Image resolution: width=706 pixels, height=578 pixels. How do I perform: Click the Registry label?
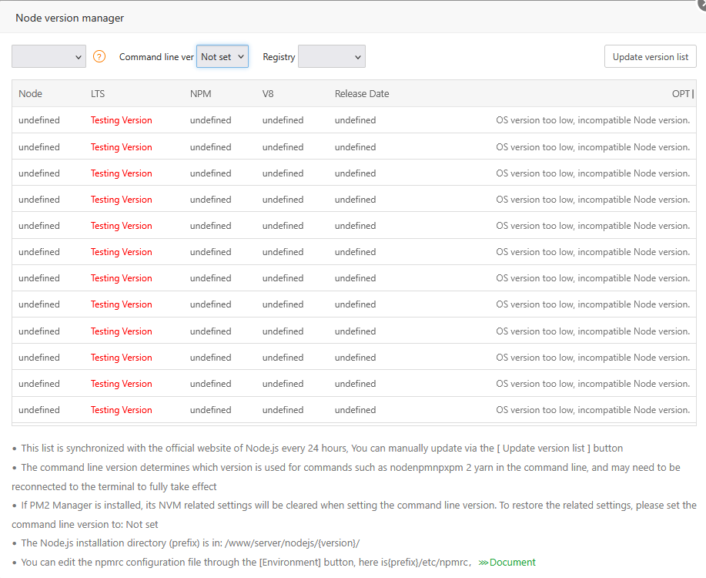pos(279,57)
